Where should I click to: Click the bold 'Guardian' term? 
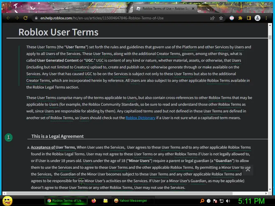pyautogui.click(x=224, y=161)
